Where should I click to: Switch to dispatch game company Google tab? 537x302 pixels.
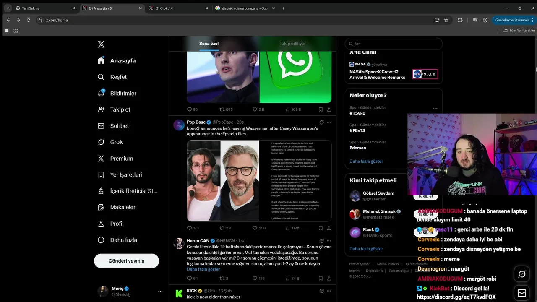(244, 8)
